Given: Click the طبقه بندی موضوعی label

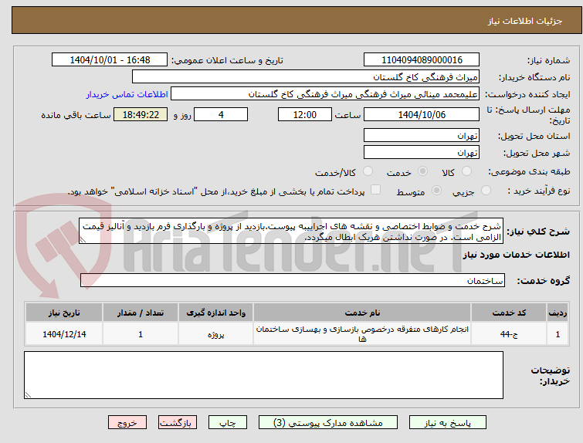Looking at the screenshot, I should [529, 171].
